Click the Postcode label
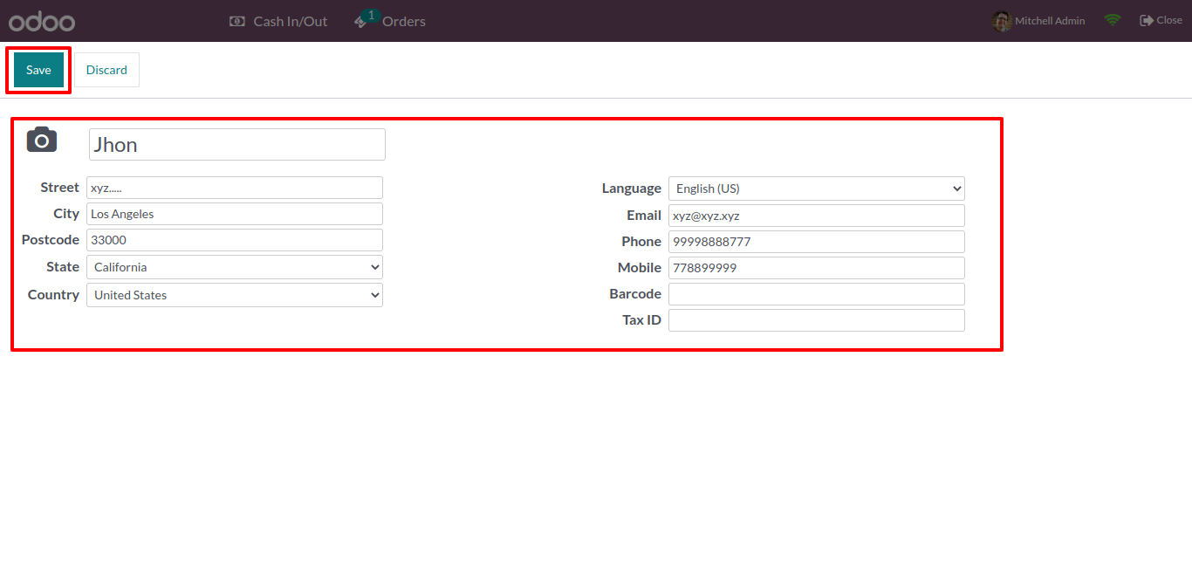 coord(51,240)
